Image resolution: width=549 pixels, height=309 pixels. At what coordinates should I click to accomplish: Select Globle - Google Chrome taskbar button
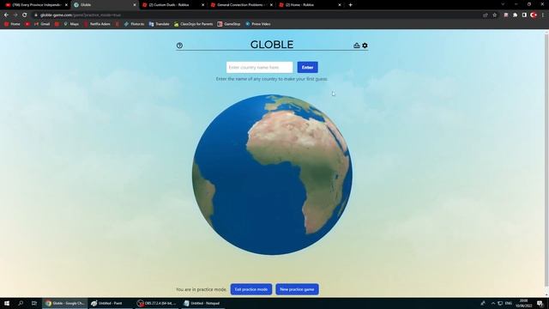(x=65, y=303)
